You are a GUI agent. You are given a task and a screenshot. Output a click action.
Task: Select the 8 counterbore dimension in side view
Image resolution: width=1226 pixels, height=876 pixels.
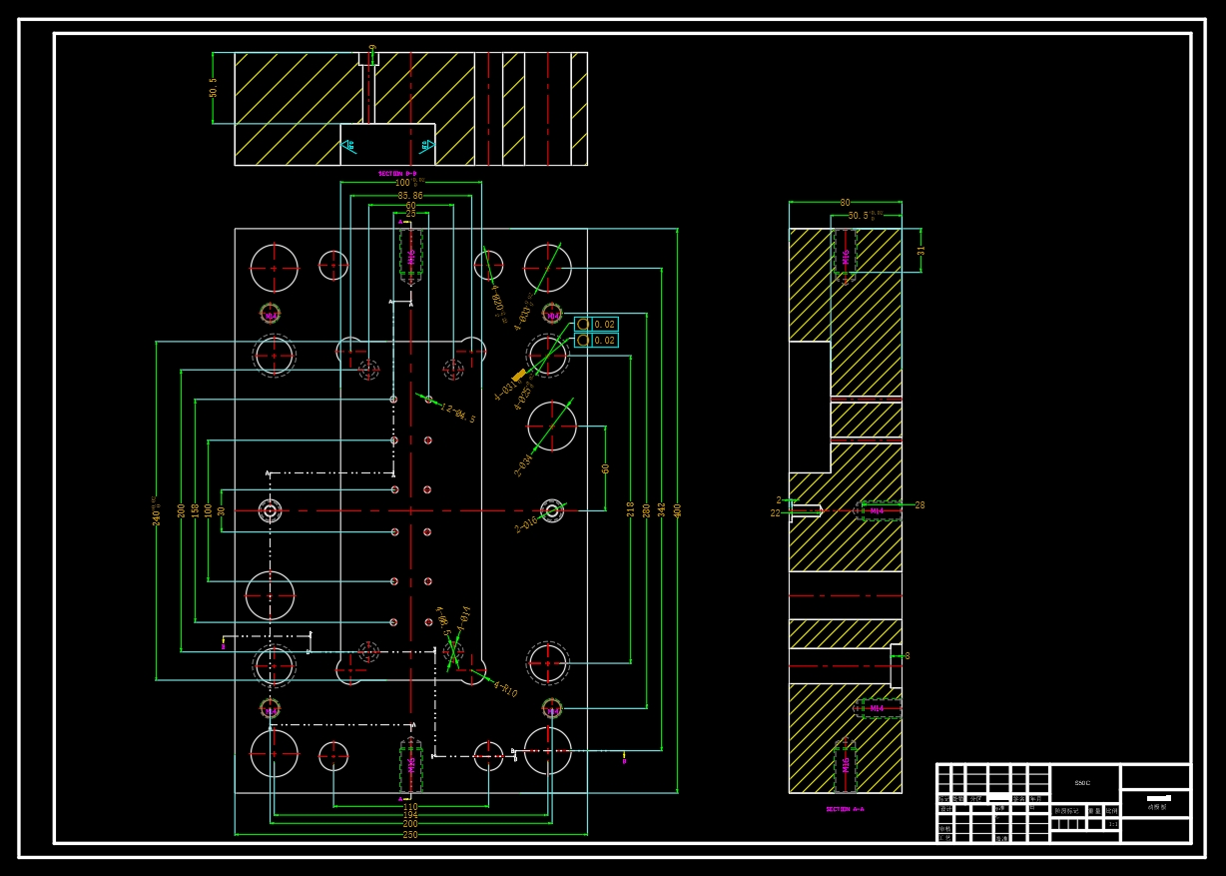point(907,656)
